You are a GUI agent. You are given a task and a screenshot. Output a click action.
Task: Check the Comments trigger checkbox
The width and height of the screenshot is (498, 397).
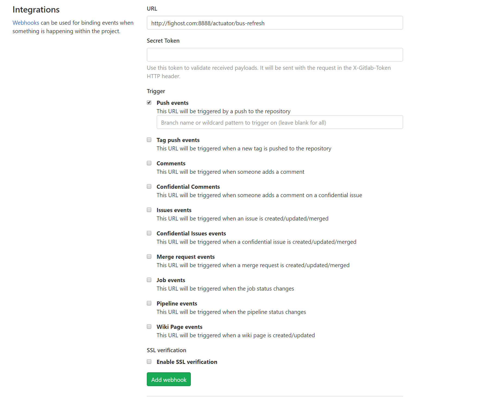tap(149, 163)
